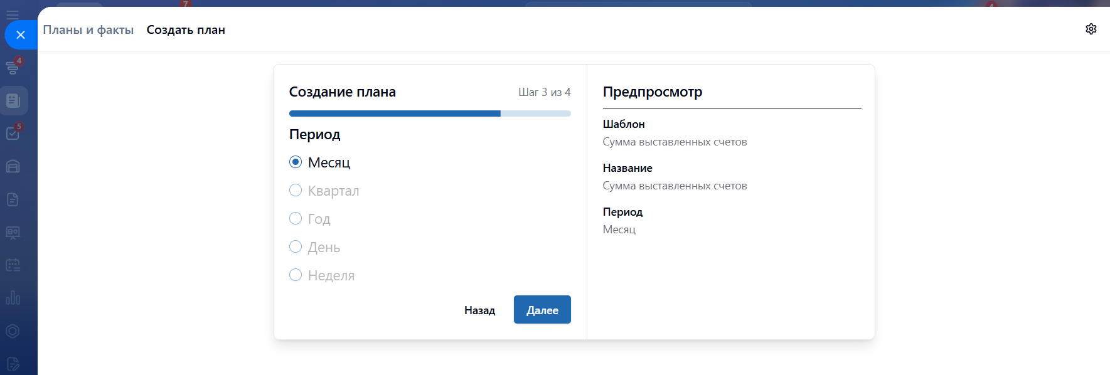The width and height of the screenshot is (1110, 375).
Task: Select the Год period option
Action: (x=296, y=219)
